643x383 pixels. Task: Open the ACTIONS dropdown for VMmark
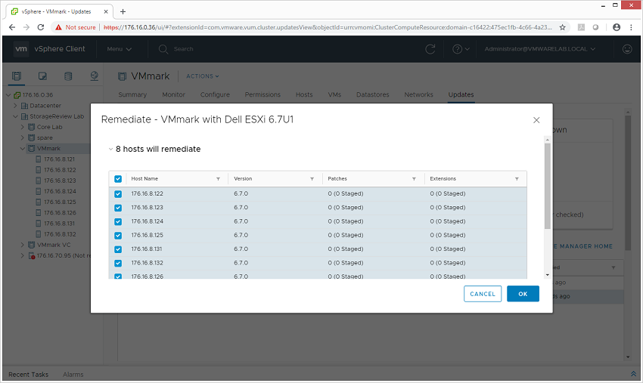click(x=203, y=76)
